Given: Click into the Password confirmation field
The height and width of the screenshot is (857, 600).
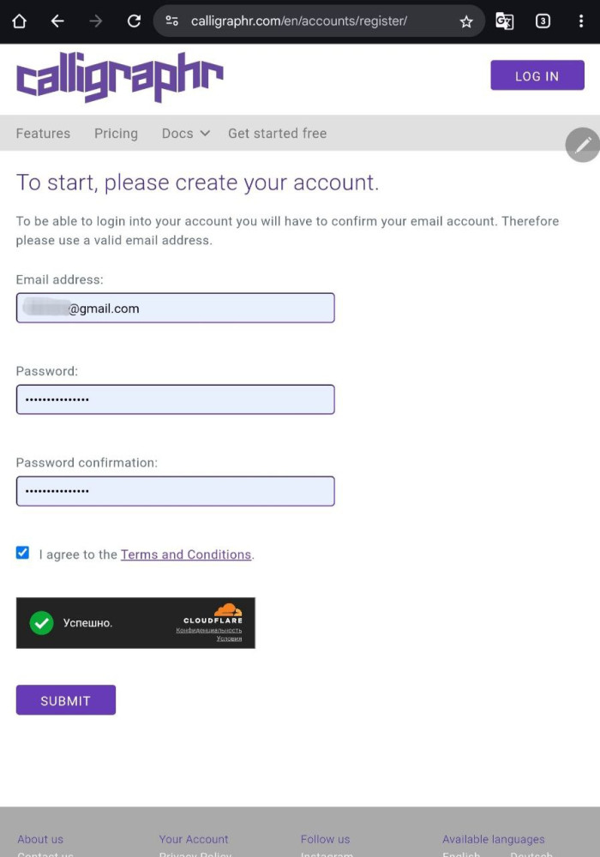Looking at the screenshot, I should click(x=175, y=491).
